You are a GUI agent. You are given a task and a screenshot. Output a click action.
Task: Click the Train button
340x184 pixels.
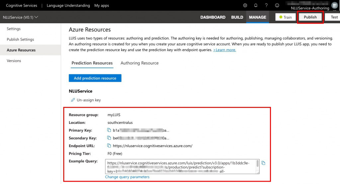(285, 17)
